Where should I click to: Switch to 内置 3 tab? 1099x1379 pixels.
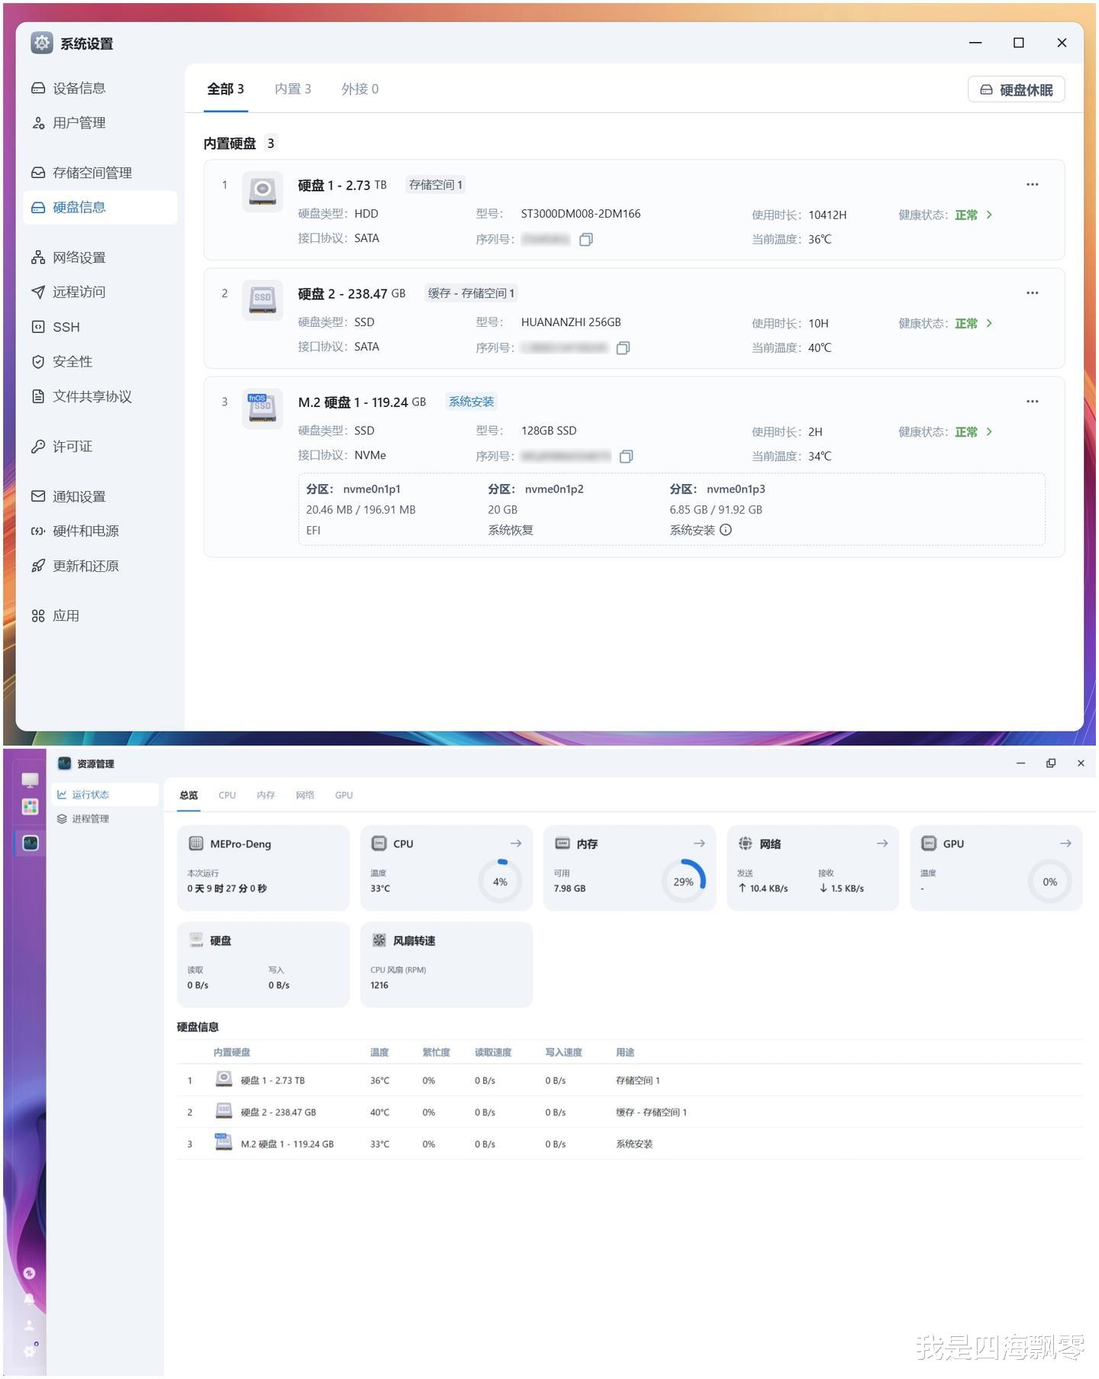pyautogui.click(x=293, y=89)
